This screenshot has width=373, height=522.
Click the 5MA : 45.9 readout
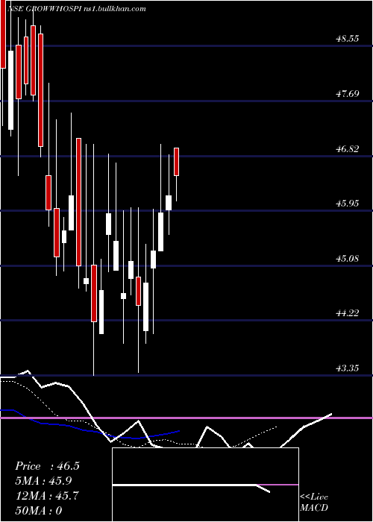(43, 481)
